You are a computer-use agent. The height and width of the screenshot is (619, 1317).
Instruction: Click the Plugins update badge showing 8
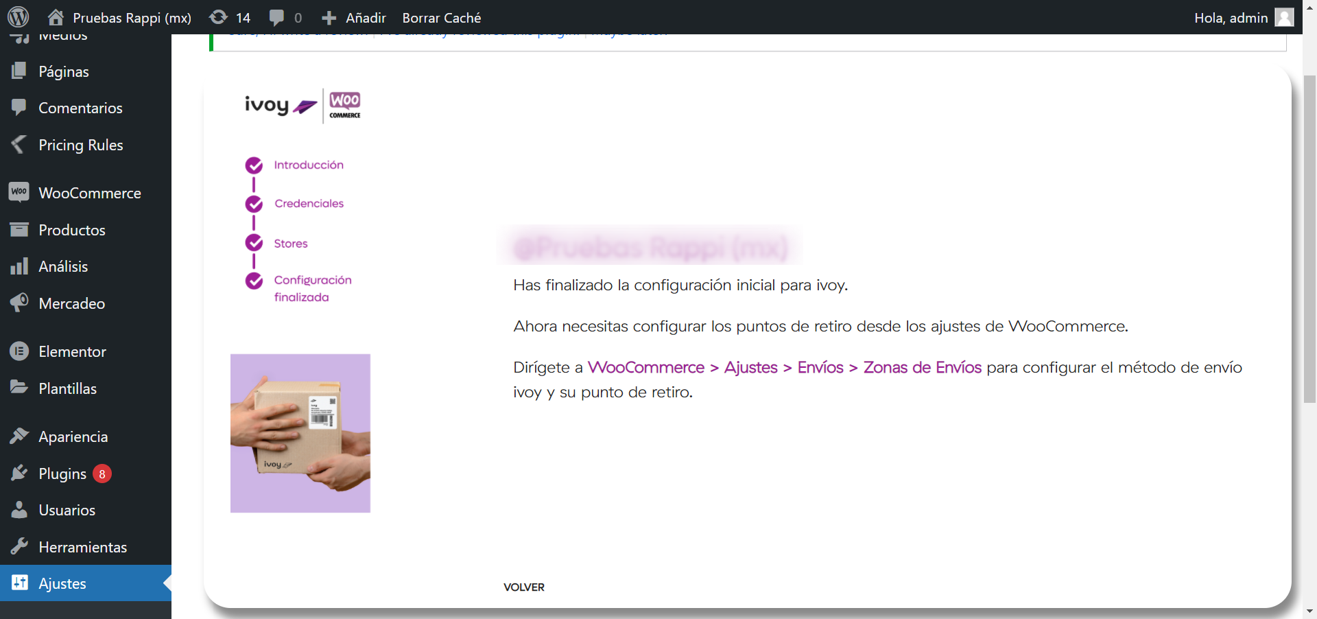point(102,474)
